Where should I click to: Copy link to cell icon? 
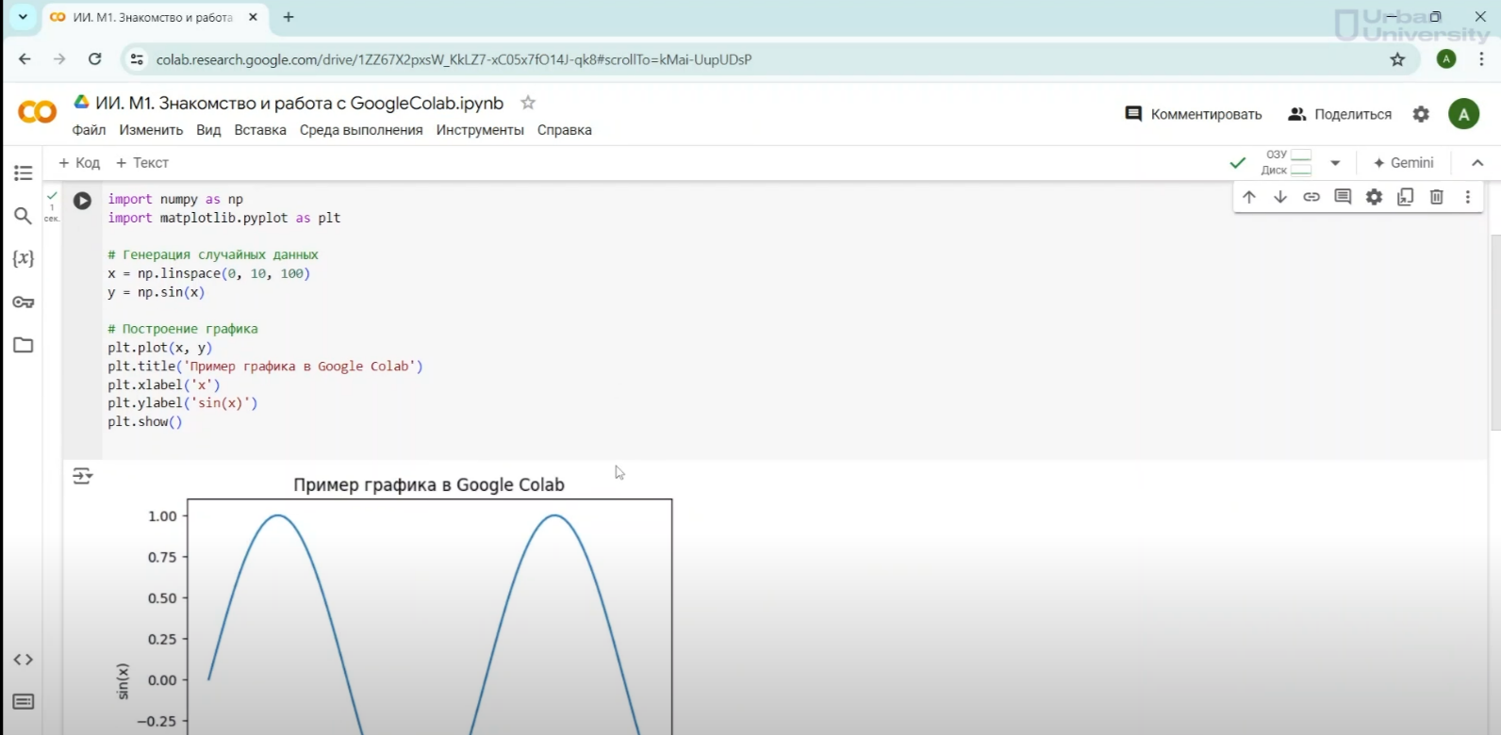point(1311,197)
